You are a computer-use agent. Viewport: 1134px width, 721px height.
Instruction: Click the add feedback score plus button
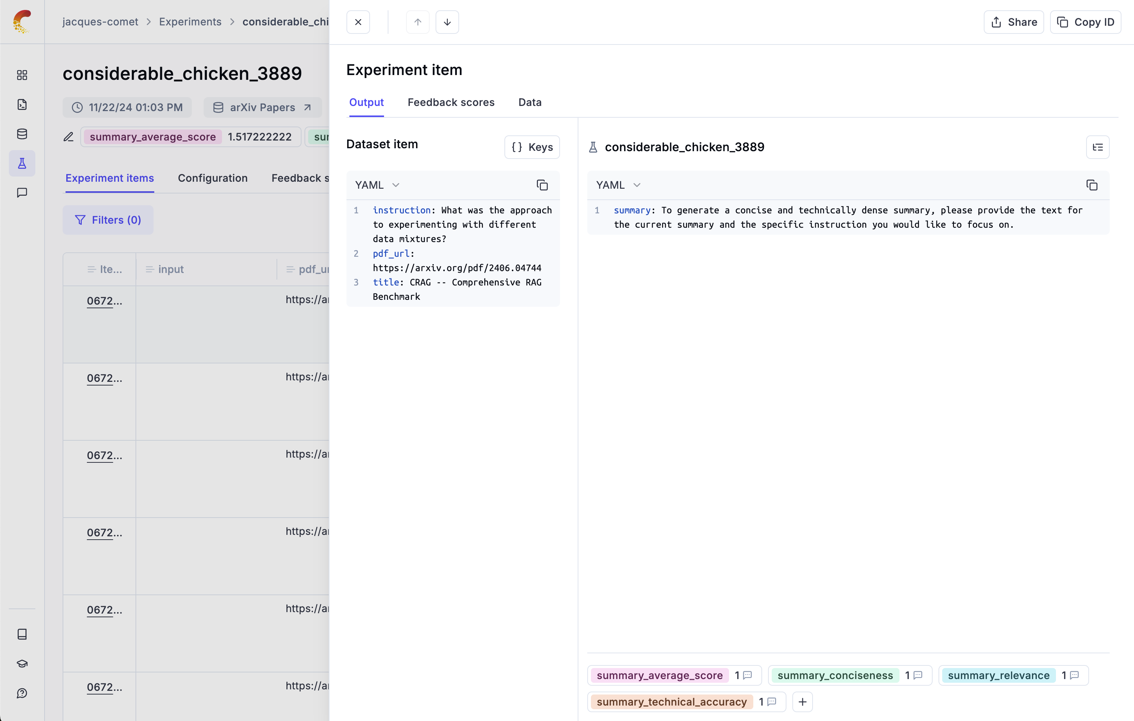click(803, 702)
